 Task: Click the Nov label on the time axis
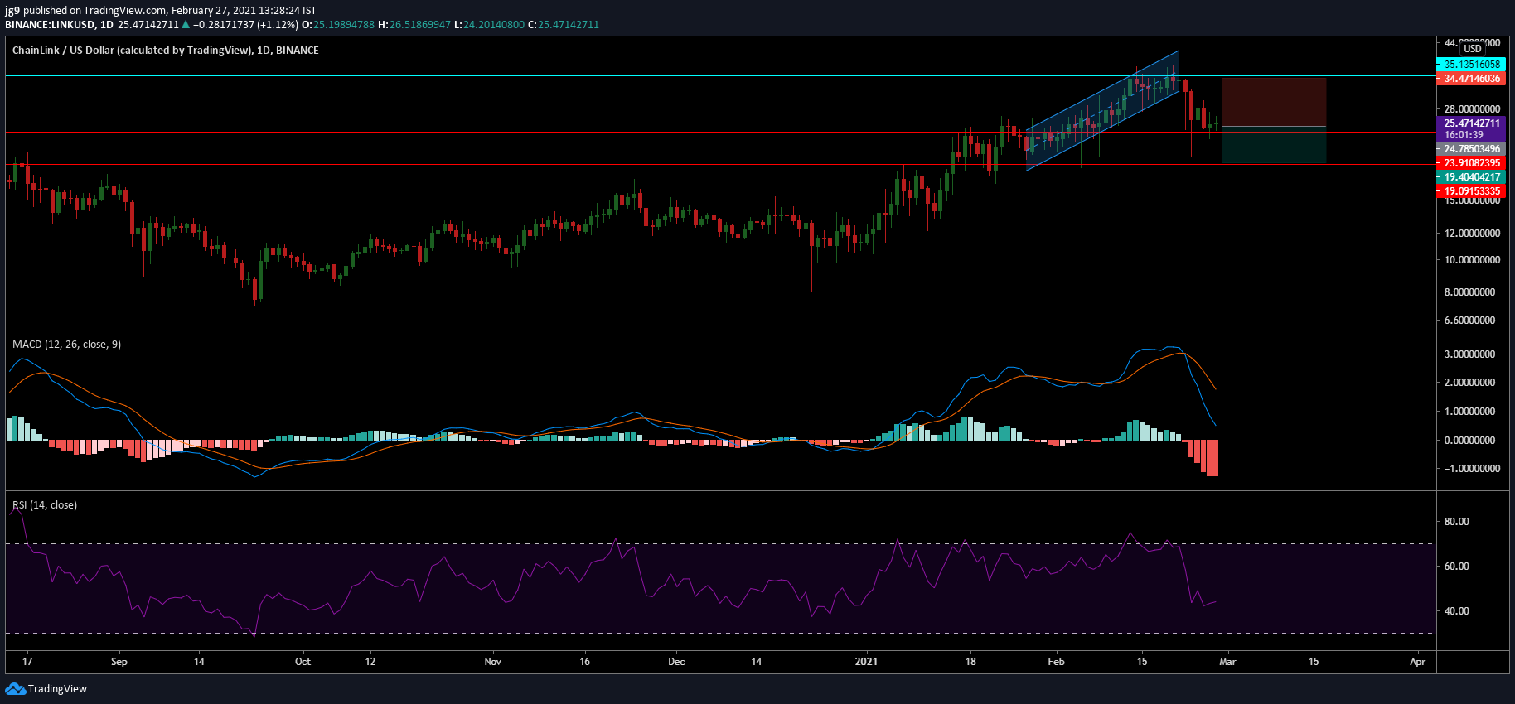(x=493, y=662)
